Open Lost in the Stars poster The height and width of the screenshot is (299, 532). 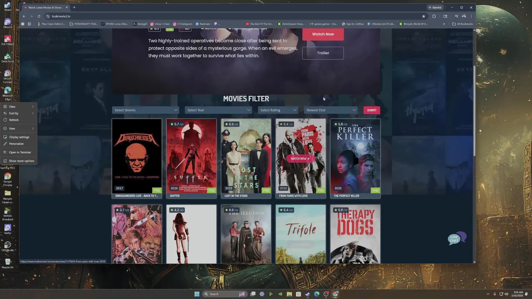point(246,156)
